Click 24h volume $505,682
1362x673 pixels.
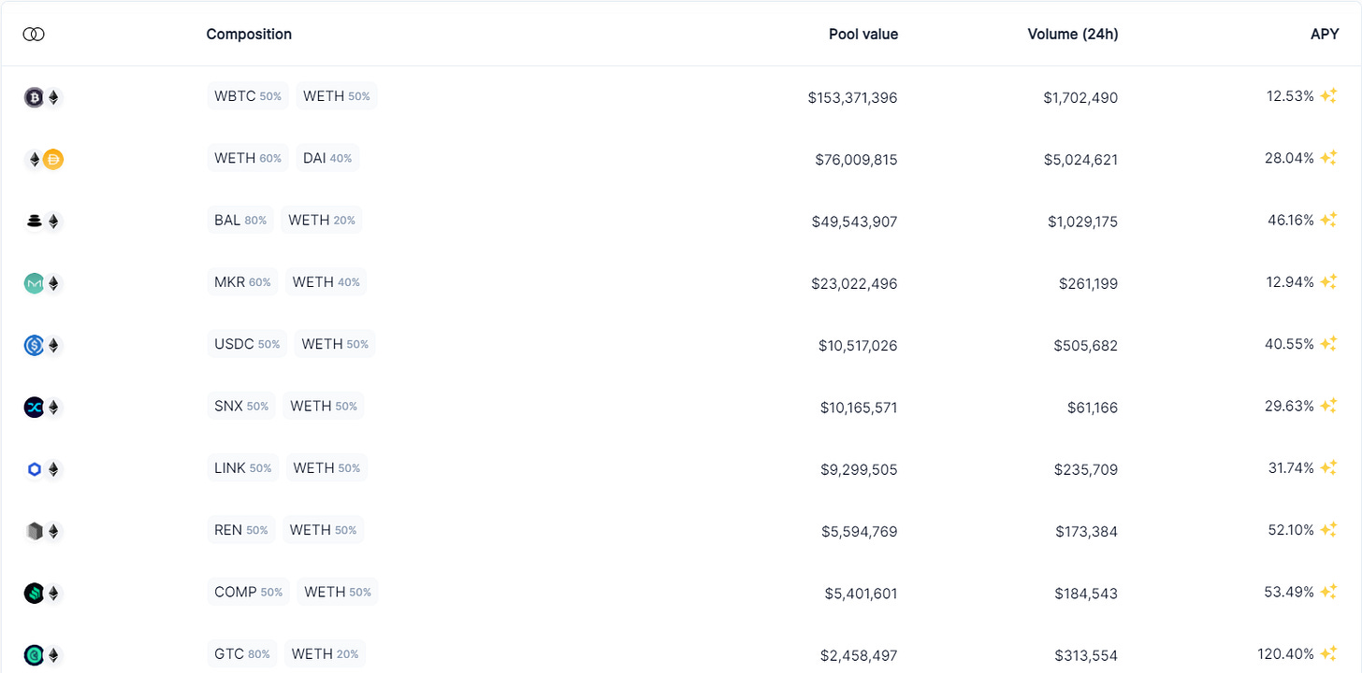[1086, 346]
